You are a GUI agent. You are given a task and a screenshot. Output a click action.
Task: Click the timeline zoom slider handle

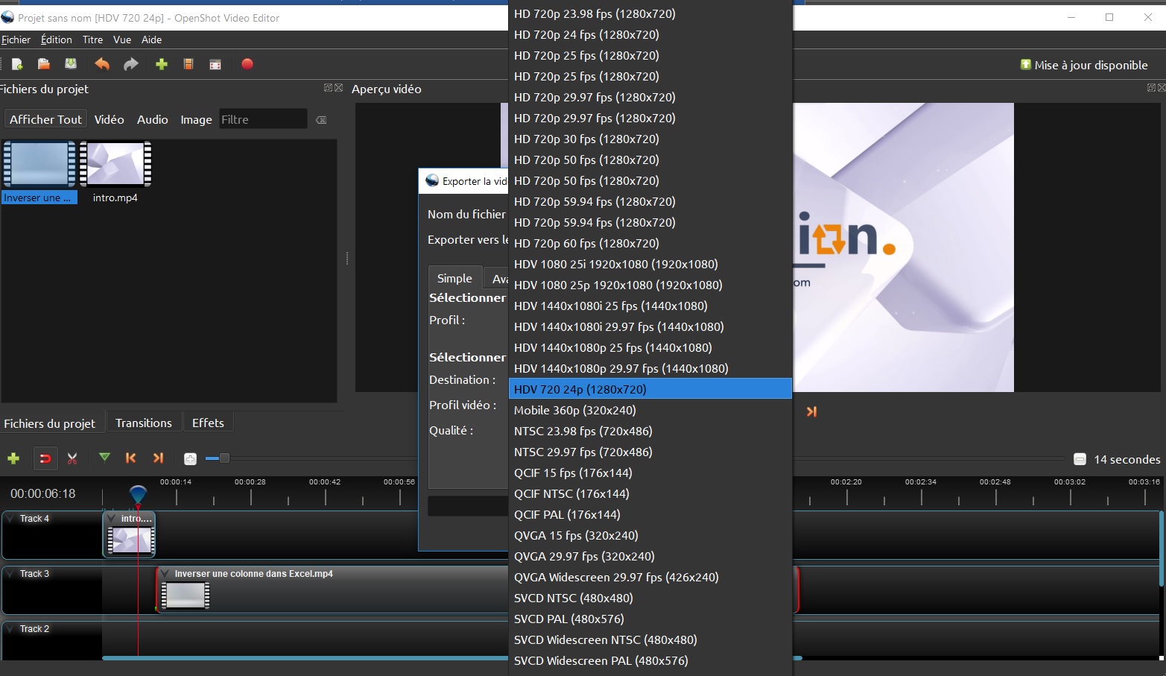click(224, 458)
